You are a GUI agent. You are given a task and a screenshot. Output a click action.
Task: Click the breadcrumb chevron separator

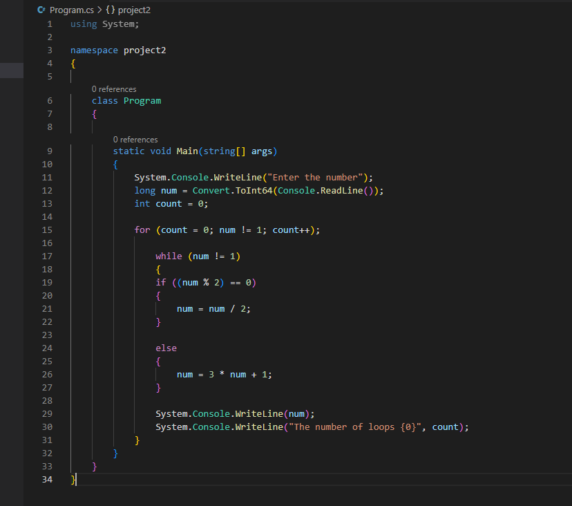coord(99,10)
